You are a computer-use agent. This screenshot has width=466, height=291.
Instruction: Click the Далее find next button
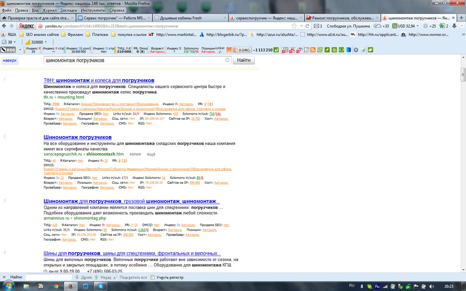(84, 277)
